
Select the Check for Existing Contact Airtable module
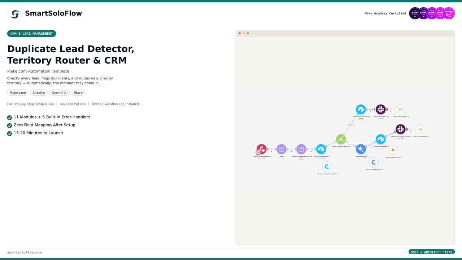[x=321, y=149]
